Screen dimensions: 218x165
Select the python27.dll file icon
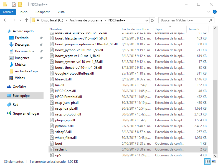(52, 126)
